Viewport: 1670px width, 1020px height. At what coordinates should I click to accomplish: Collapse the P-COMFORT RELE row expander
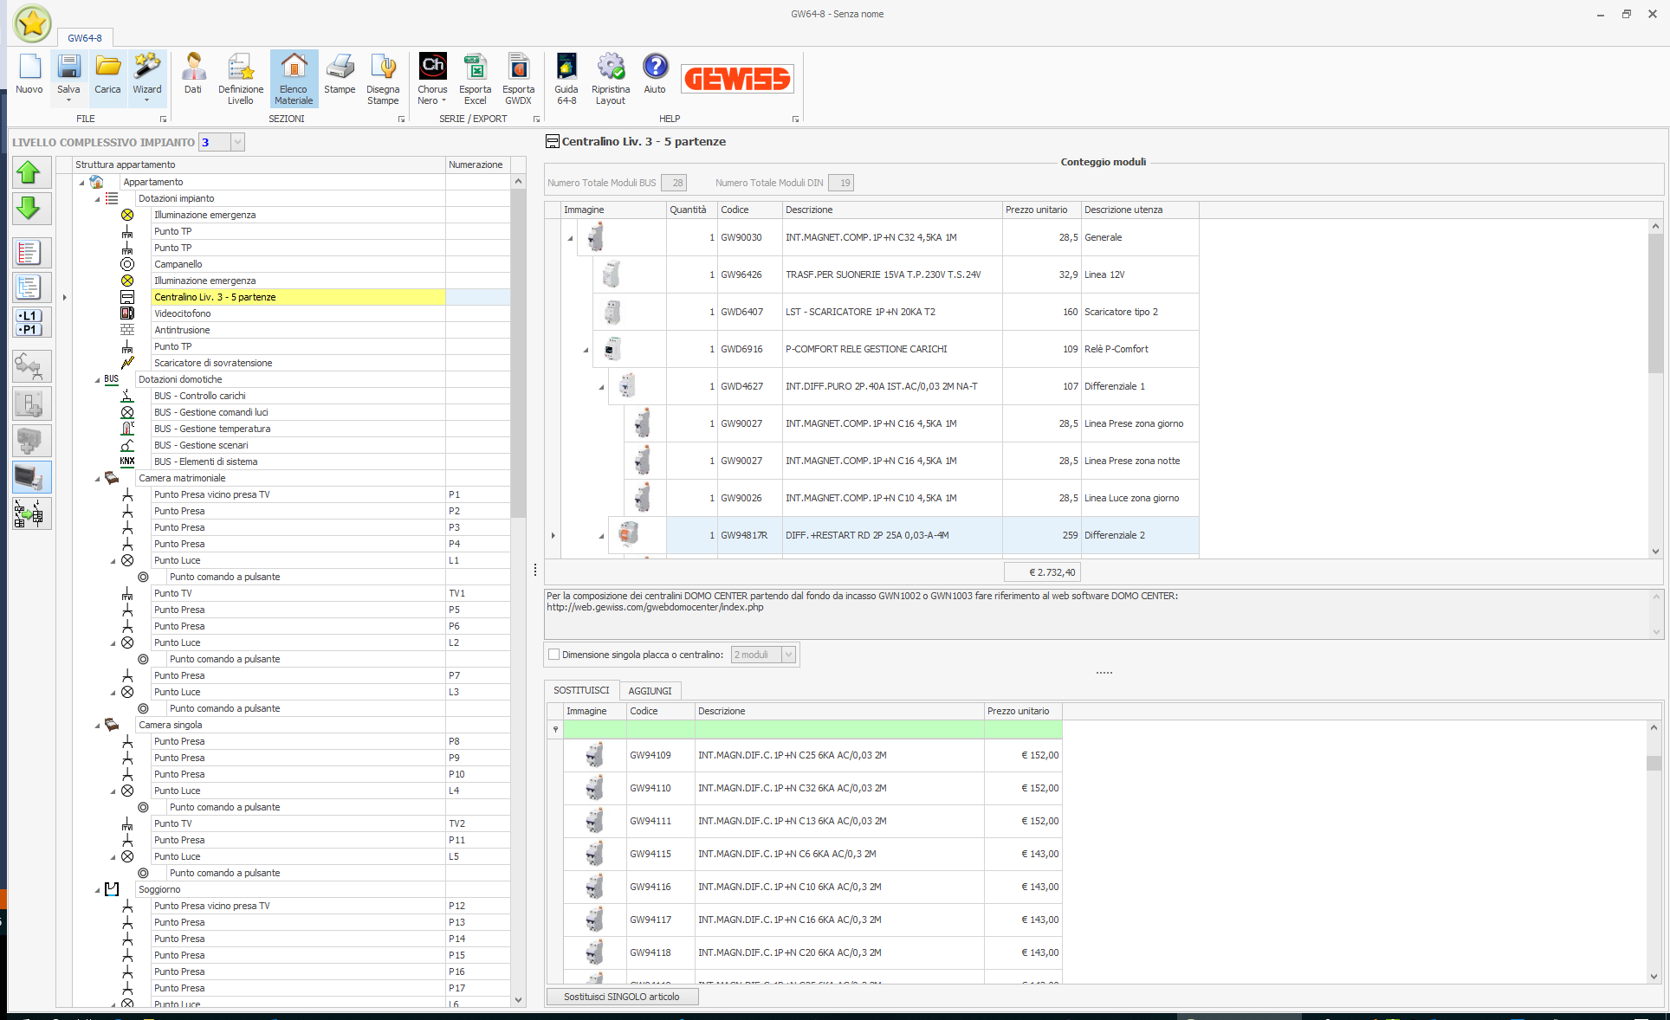pos(586,350)
